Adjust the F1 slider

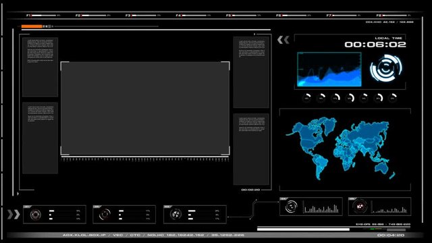click(43, 16)
